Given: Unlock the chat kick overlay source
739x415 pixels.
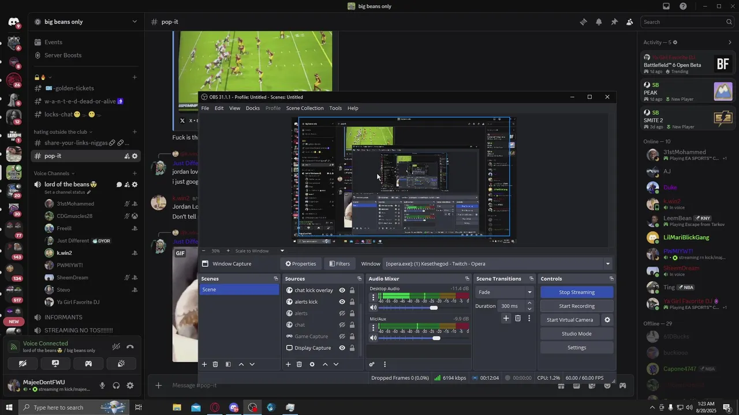Looking at the screenshot, I should pyautogui.click(x=352, y=290).
